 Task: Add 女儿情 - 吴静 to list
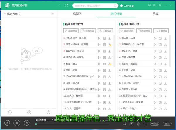click(x=160, y=70)
